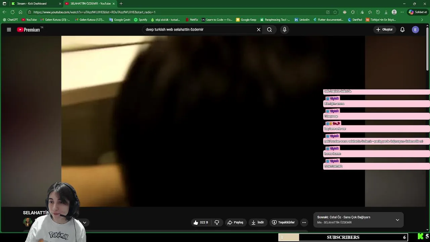This screenshot has height=242, width=430.
Task: Open the ChatGPT bookmark
Action: coord(10,20)
